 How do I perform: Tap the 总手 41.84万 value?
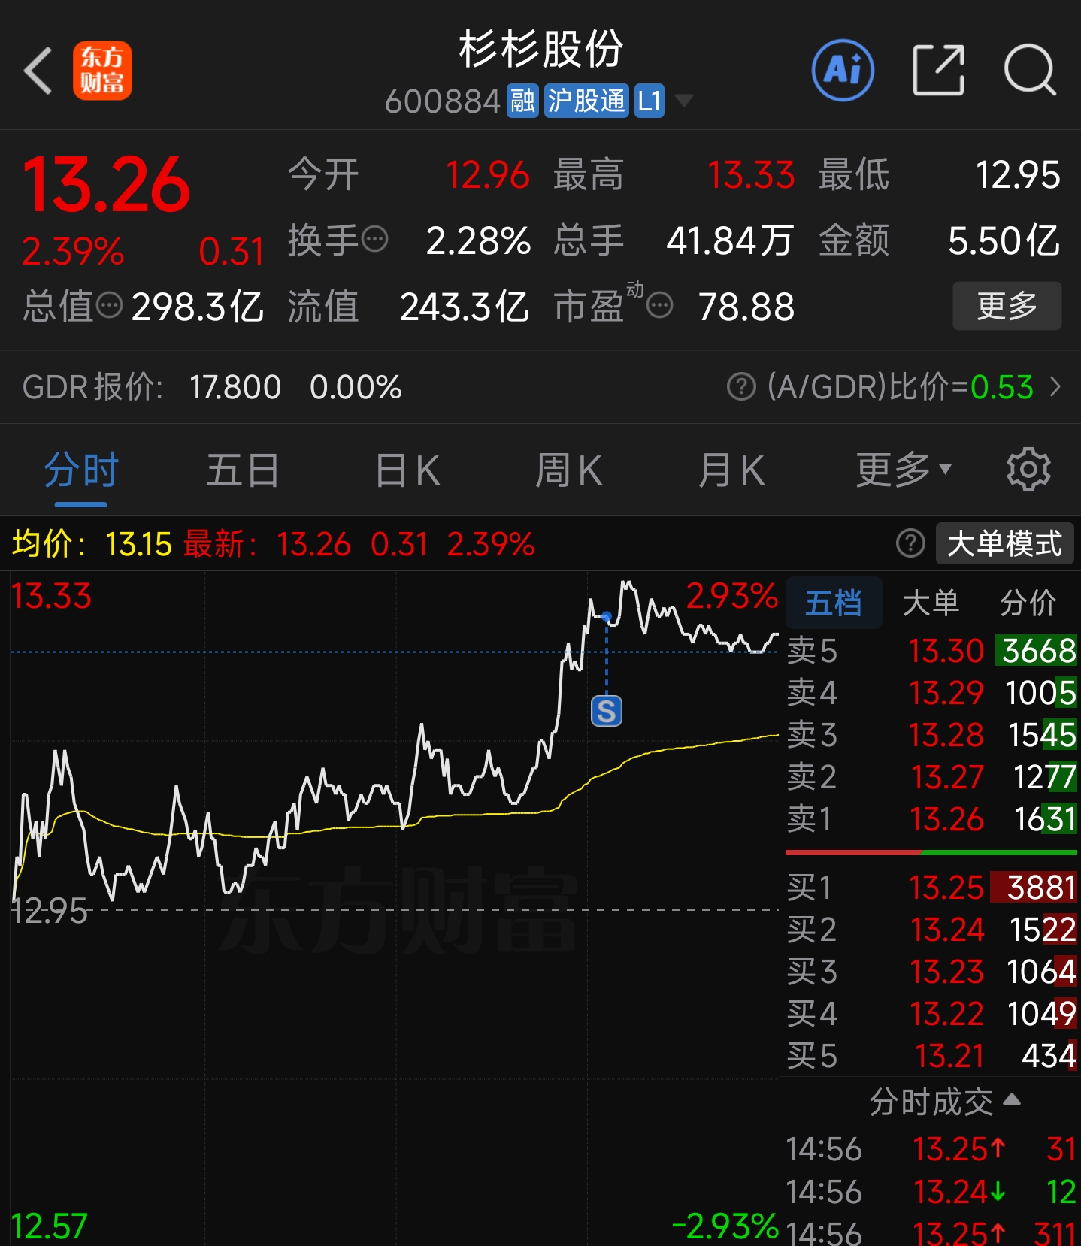(x=730, y=241)
